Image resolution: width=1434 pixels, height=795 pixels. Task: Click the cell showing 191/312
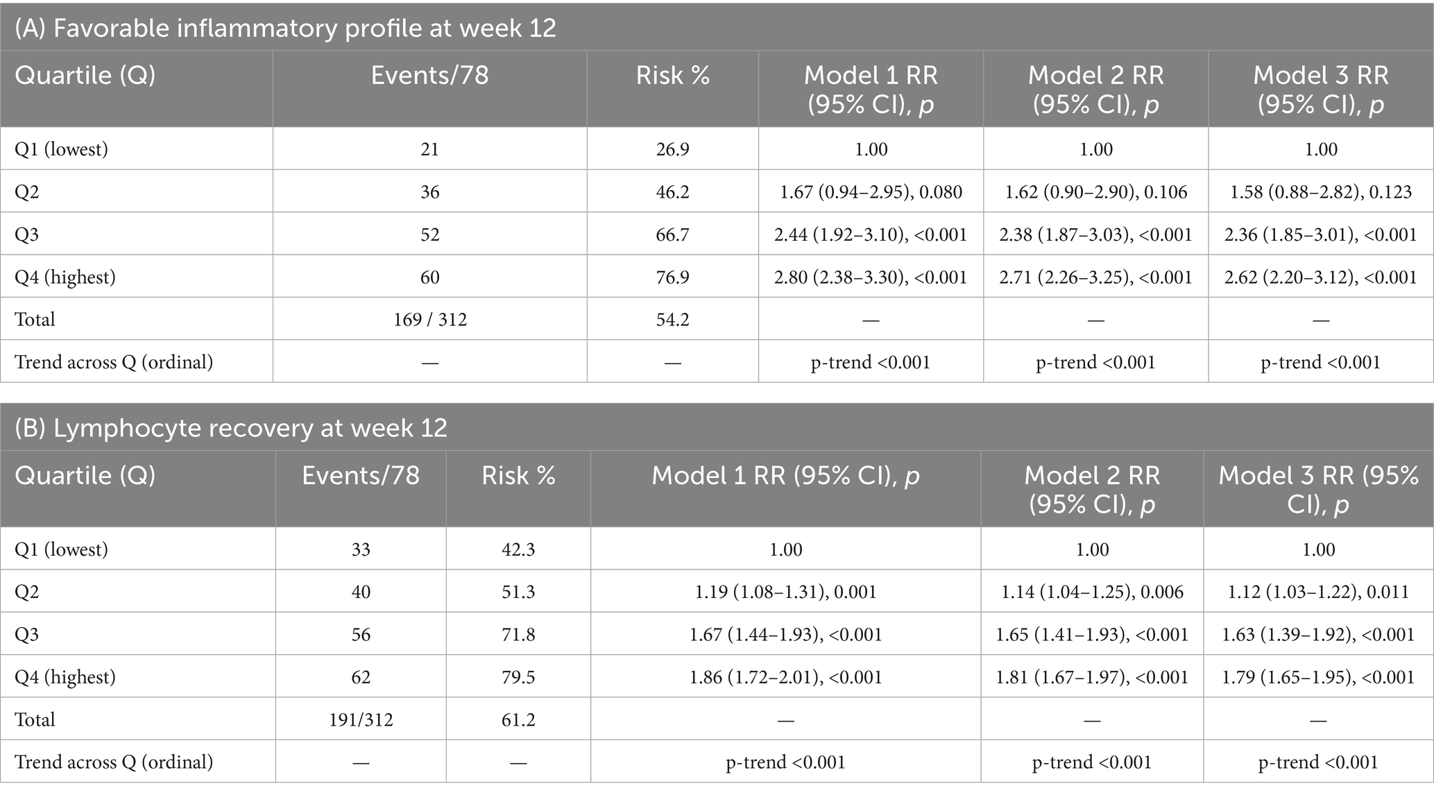pyautogui.click(x=361, y=720)
